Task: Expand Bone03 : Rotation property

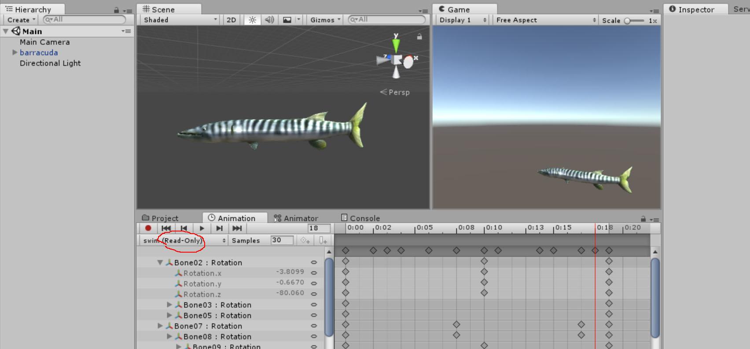Action: point(169,305)
